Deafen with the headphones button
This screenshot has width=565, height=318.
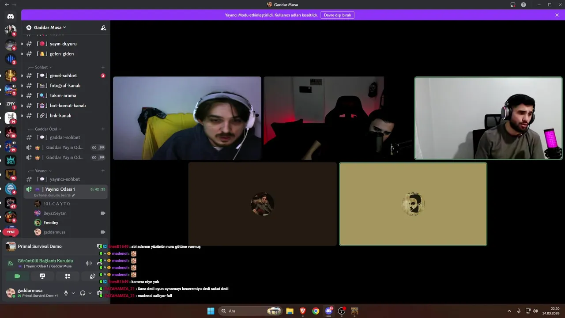pos(83,293)
